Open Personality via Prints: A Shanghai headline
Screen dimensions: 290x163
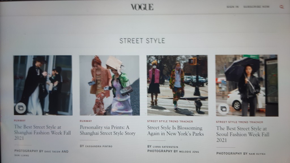click(108, 130)
